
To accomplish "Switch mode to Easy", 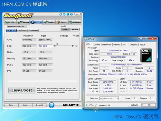I will [65, 29].
